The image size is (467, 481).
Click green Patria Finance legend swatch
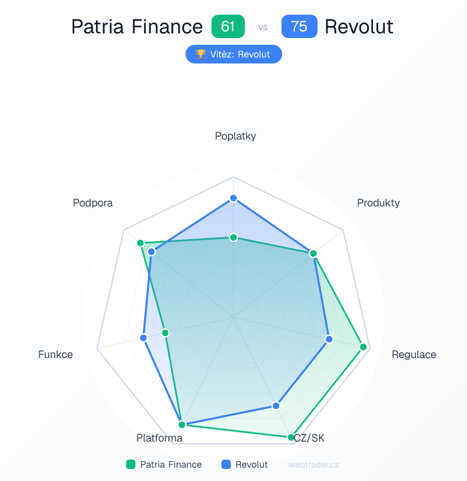[131, 464]
